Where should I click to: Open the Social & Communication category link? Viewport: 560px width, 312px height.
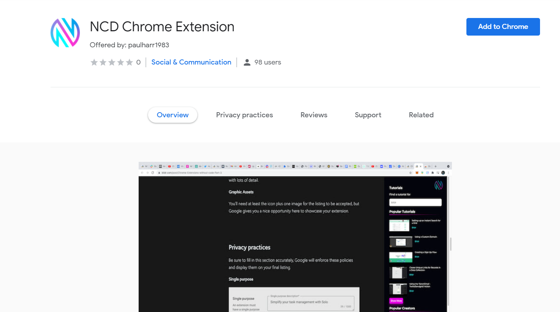click(x=191, y=62)
